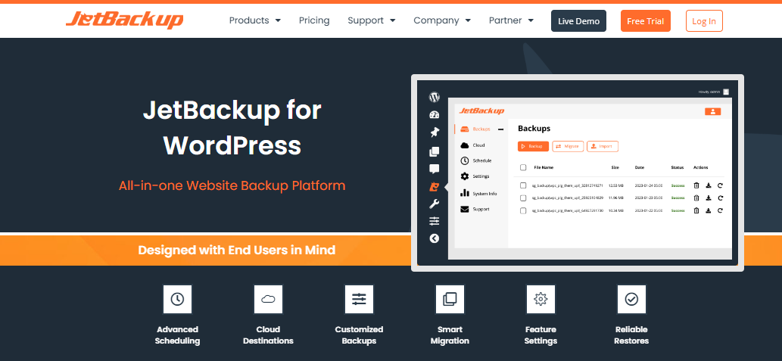Click the dashboard gauge icon in the mockup sidebar
782x361 pixels.
click(435, 115)
